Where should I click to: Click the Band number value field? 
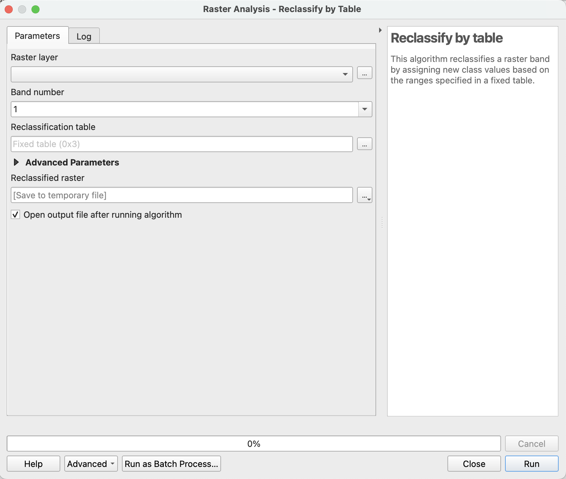[x=185, y=109]
